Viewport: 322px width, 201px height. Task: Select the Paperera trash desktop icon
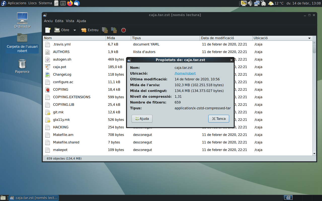22,66
